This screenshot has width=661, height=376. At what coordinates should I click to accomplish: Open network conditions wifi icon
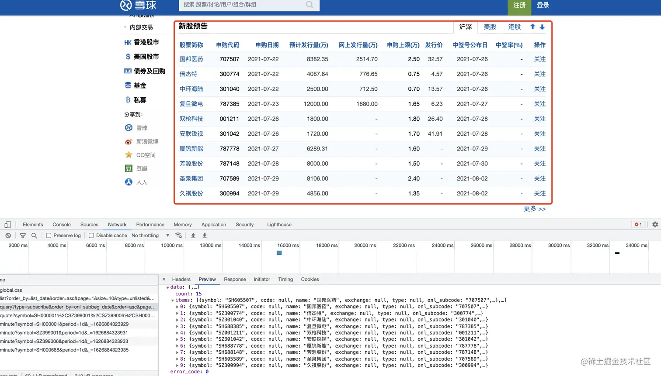[178, 236]
